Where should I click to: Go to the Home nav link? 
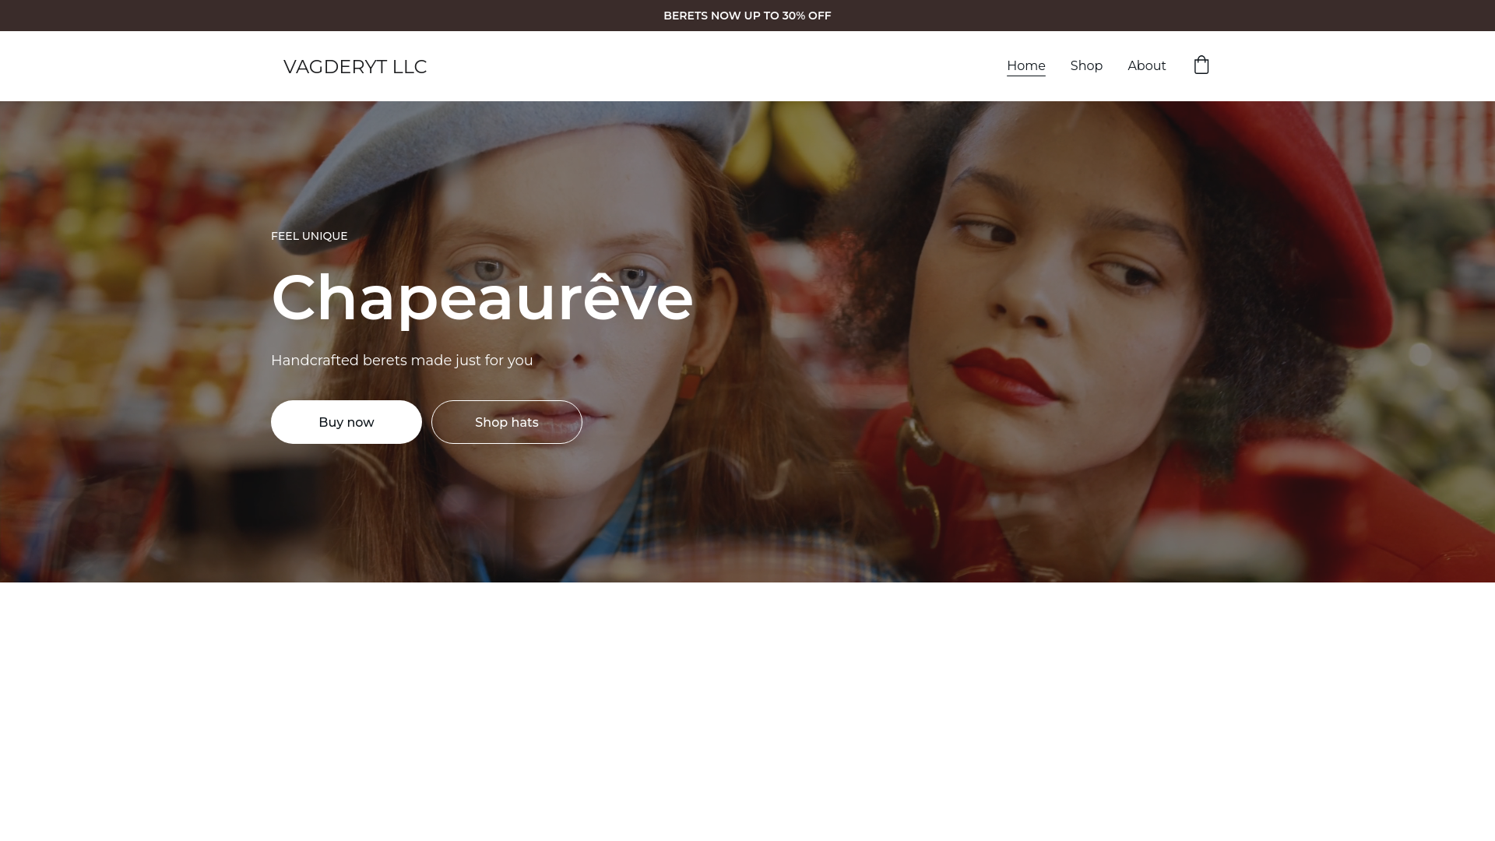click(1025, 66)
